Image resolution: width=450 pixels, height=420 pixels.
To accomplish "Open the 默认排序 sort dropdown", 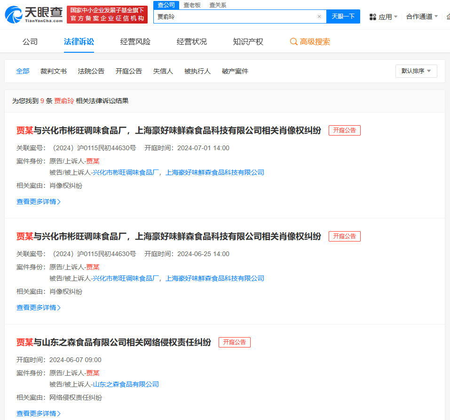I will click(416, 71).
